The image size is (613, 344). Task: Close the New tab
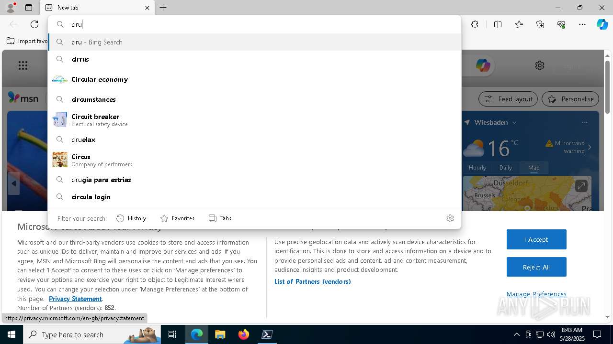click(x=147, y=8)
